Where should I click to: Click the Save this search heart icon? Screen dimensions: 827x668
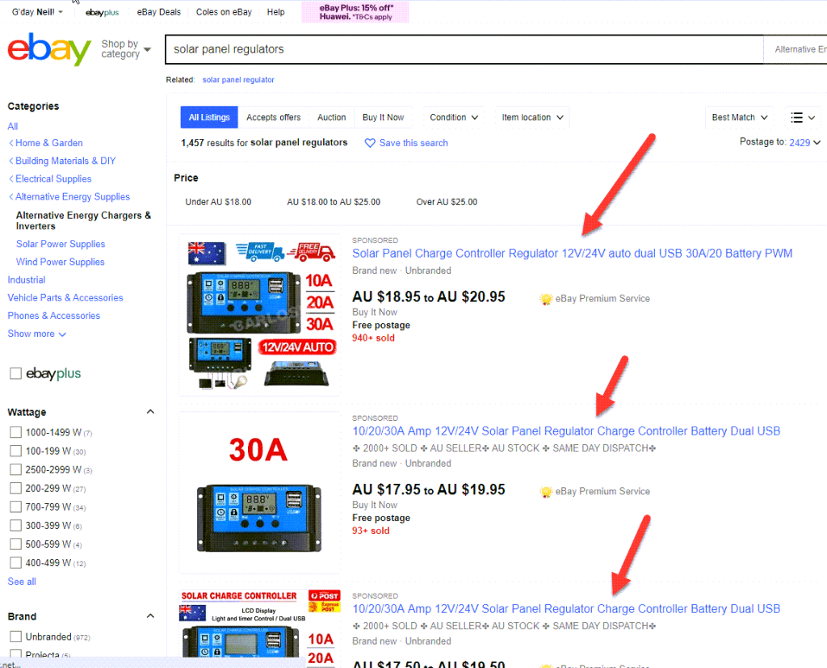(x=370, y=143)
